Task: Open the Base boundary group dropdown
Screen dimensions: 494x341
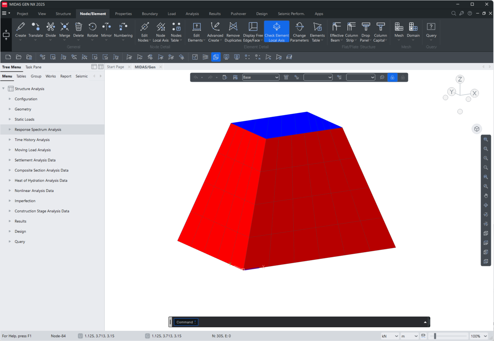Action: (261, 77)
